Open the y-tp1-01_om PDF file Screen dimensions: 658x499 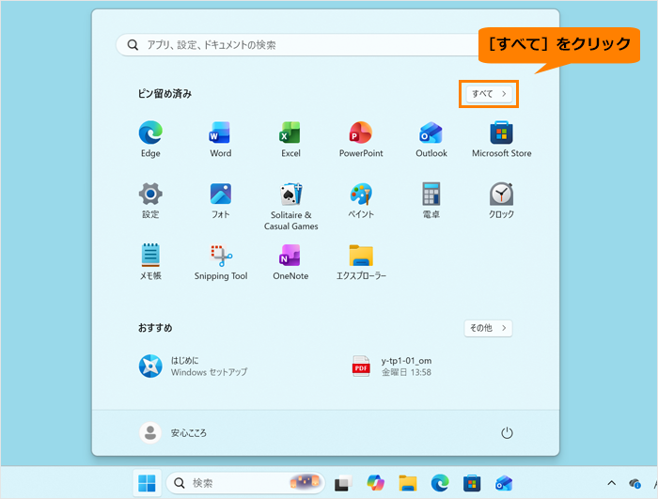click(392, 366)
